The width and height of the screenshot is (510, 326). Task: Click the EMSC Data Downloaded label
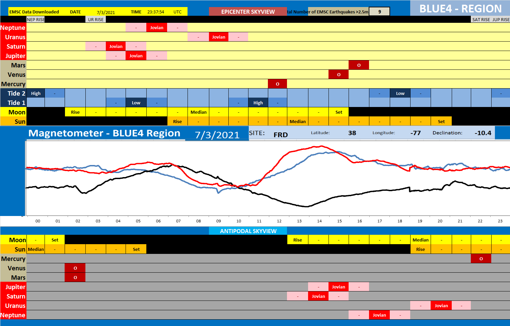click(x=34, y=12)
